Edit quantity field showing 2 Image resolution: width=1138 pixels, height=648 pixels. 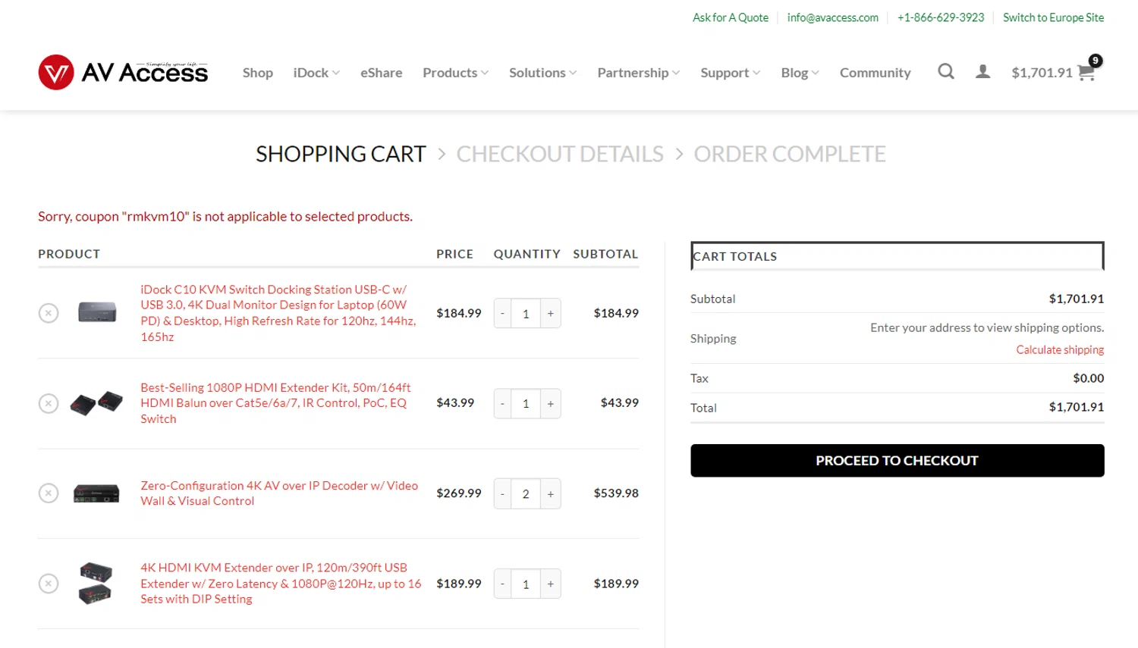click(526, 493)
